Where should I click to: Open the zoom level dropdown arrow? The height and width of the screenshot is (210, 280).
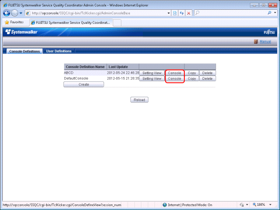pyautogui.click(x=270, y=205)
